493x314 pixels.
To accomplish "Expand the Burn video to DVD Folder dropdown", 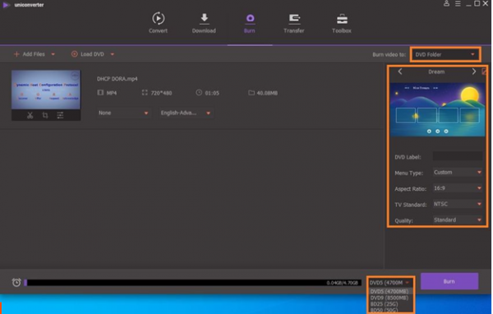I will click(445, 54).
